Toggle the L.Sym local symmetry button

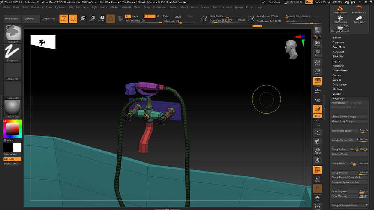[x=318, y=101]
